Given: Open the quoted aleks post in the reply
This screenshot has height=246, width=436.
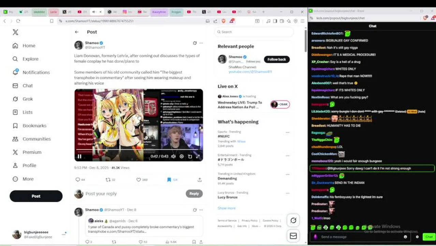Looking at the screenshot, I should (x=144, y=225).
